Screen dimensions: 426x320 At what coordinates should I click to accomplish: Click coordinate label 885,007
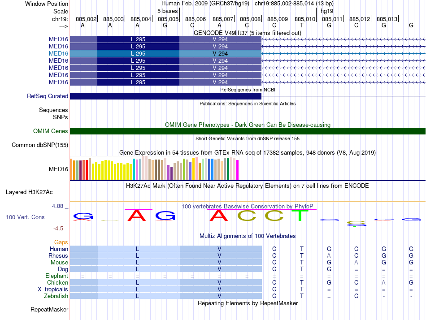(x=223, y=19)
